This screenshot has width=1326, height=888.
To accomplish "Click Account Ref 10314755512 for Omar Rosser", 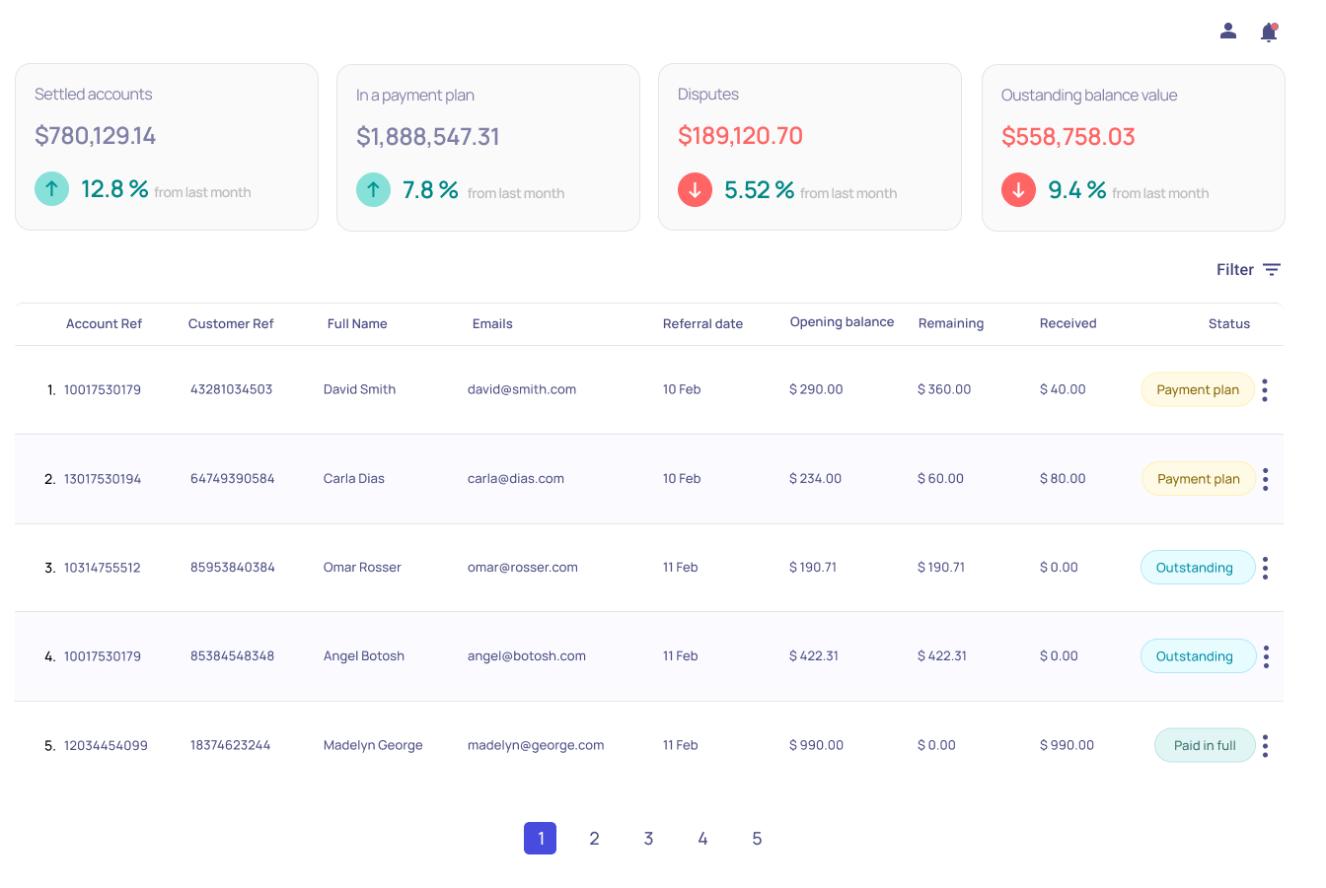I will point(105,568).
